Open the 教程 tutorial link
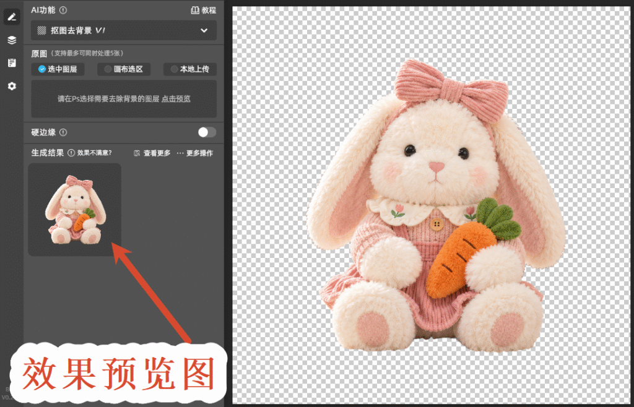 [203, 11]
